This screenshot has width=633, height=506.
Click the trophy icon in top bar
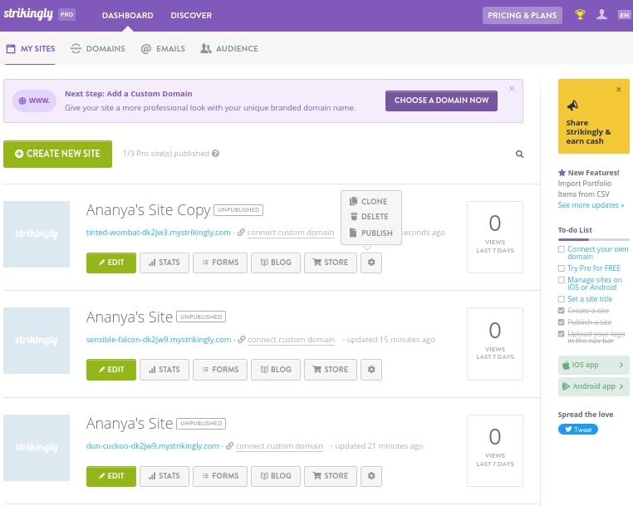coord(580,15)
